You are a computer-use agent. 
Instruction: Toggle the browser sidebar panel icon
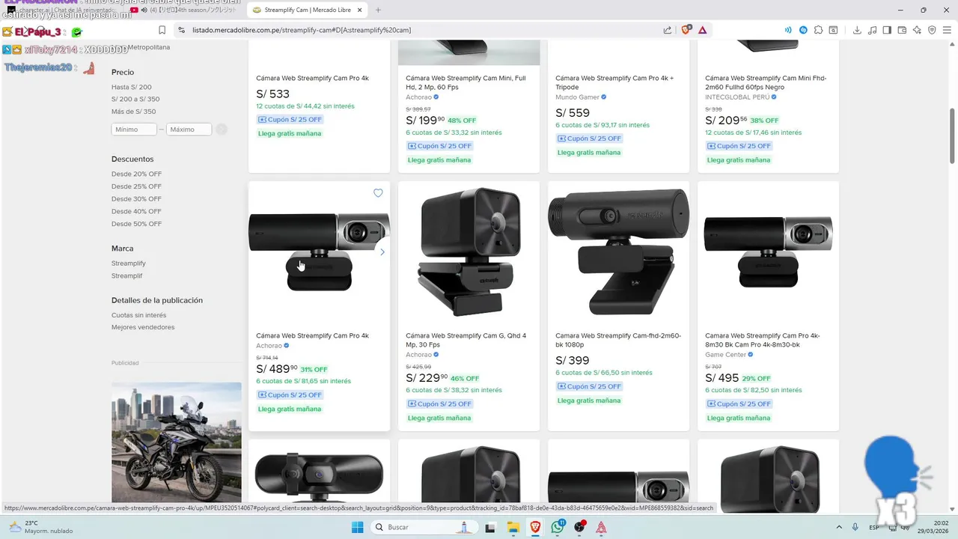(887, 30)
